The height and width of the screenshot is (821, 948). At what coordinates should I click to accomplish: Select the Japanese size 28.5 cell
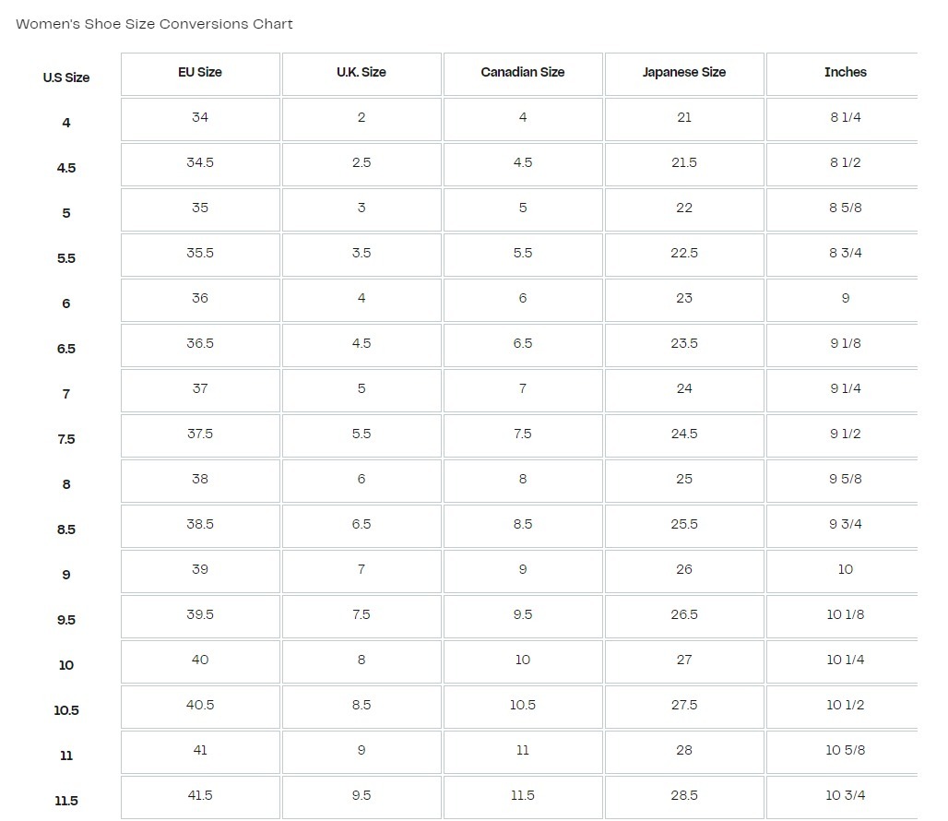[684, 795]
